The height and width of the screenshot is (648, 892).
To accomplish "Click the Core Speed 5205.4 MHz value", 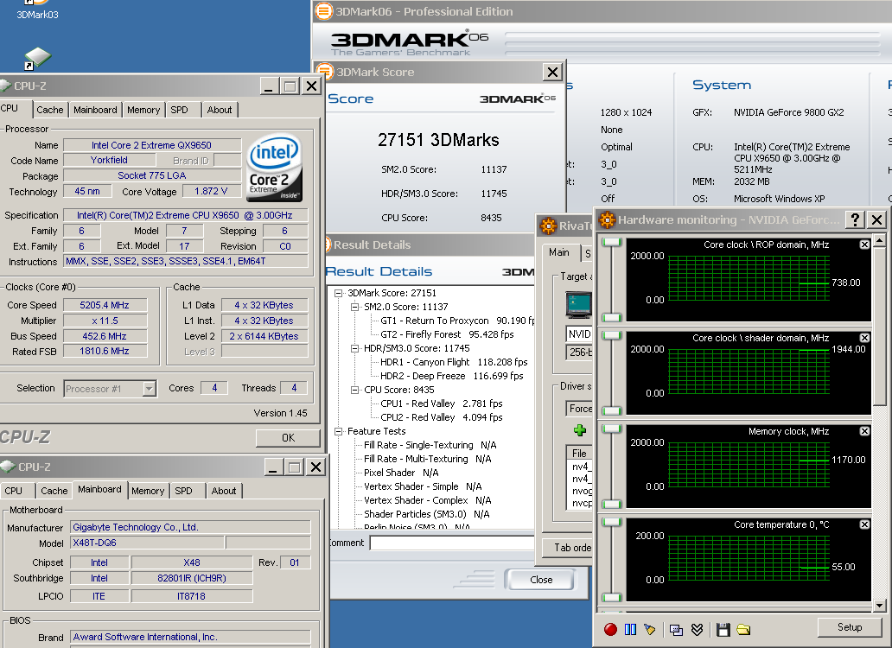I will 105,305.
